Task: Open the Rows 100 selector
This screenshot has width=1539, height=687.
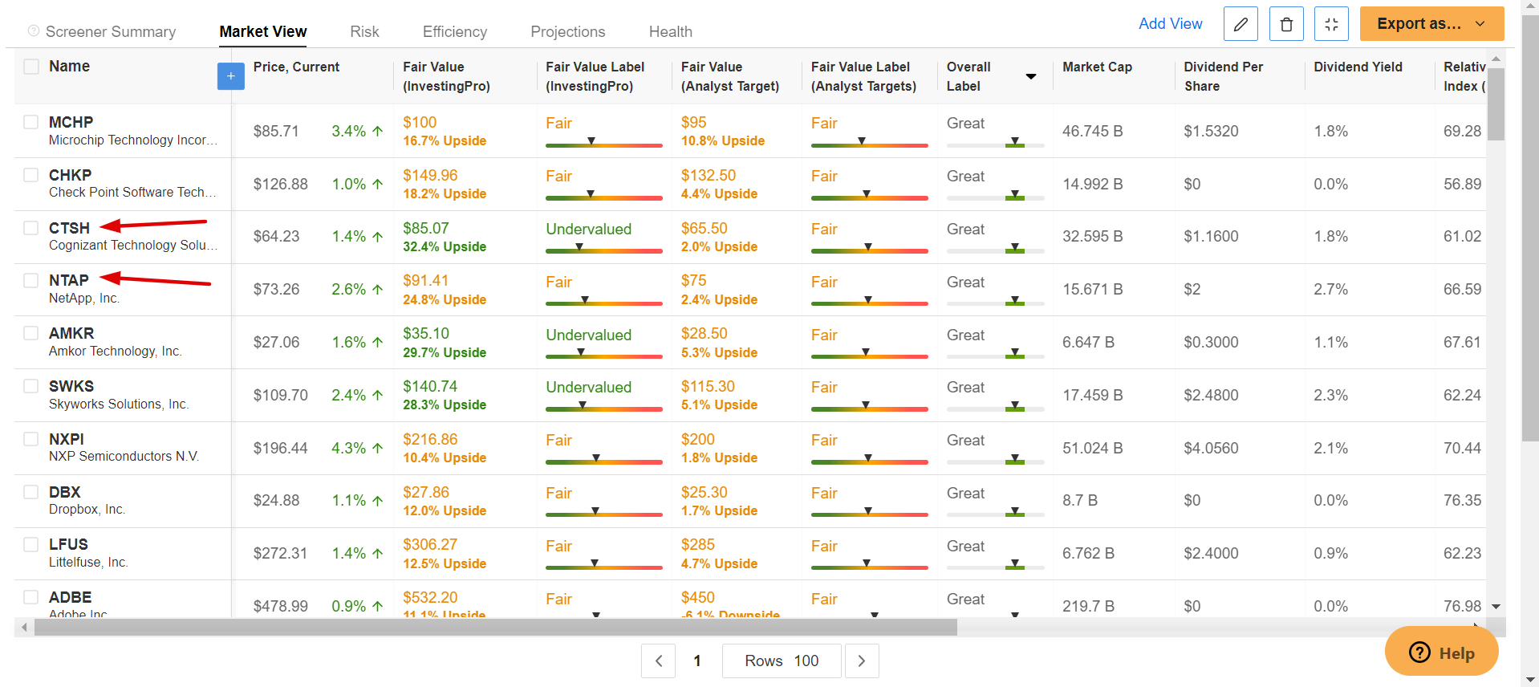Action: 782,661
